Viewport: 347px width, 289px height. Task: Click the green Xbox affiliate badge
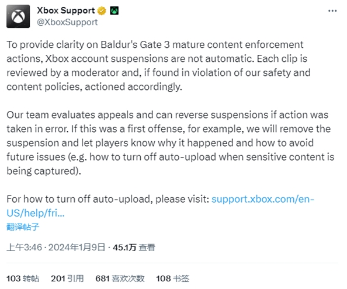114,11
